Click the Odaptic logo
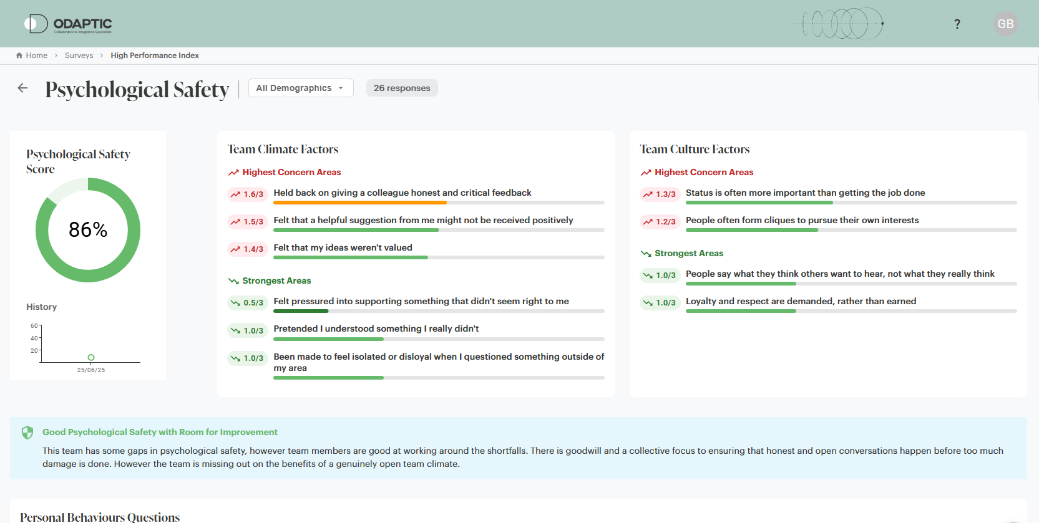1039x523 pixels. 68,24
